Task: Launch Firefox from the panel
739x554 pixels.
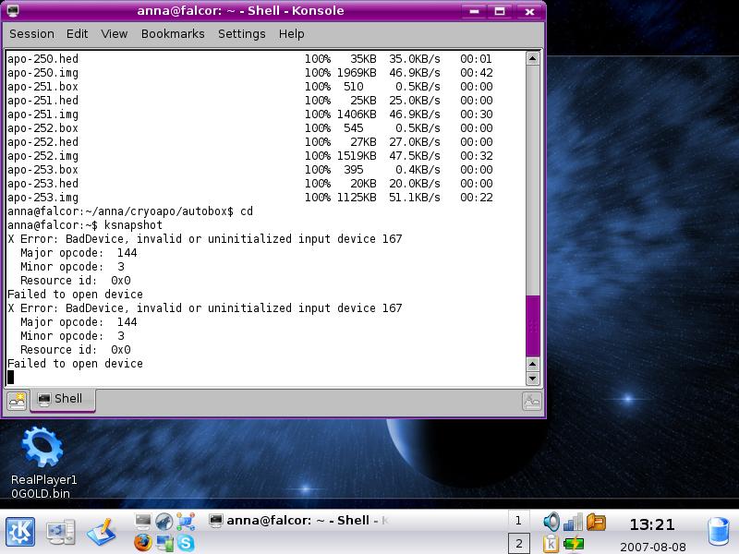Action: (x=142, y=542)
